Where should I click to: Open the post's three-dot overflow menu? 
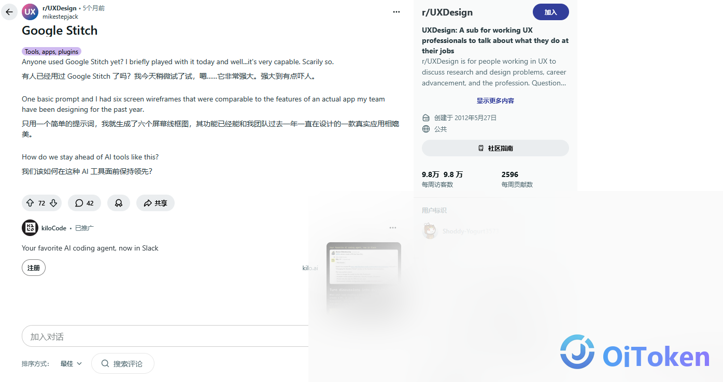(396, 12)
